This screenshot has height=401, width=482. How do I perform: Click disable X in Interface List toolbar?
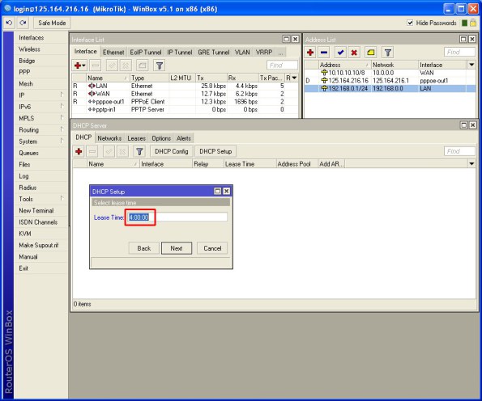(126, 65)
